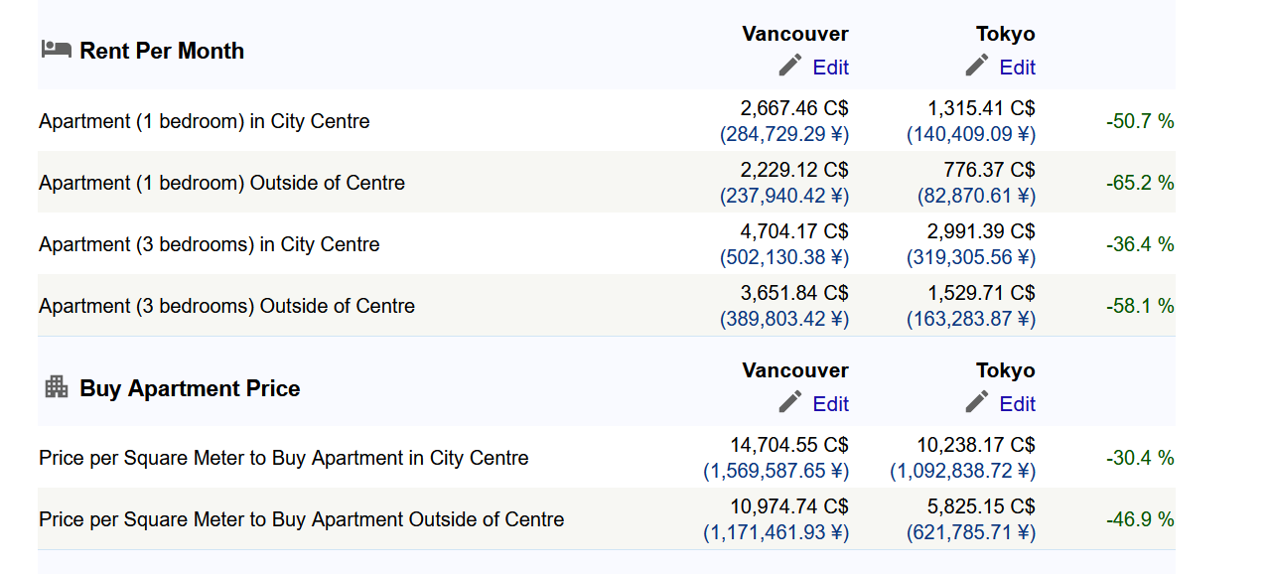This screenshot has width=1269, height=574.
Task: Edit Vancouver values in the Buy Apartment Price section
Action: tap(830, 404)
